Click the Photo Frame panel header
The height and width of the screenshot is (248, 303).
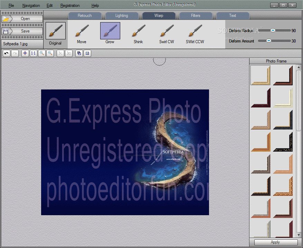pos(276,61)
